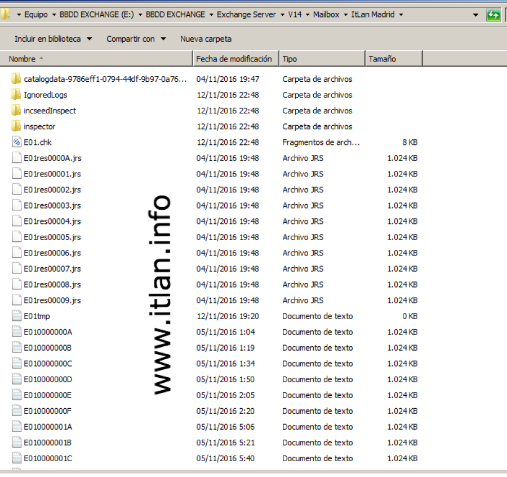Open the 'Compartir con' dropdown menu
Image resolution: width=507 pixels, height=477 pixels.
[x=136, y=39]
